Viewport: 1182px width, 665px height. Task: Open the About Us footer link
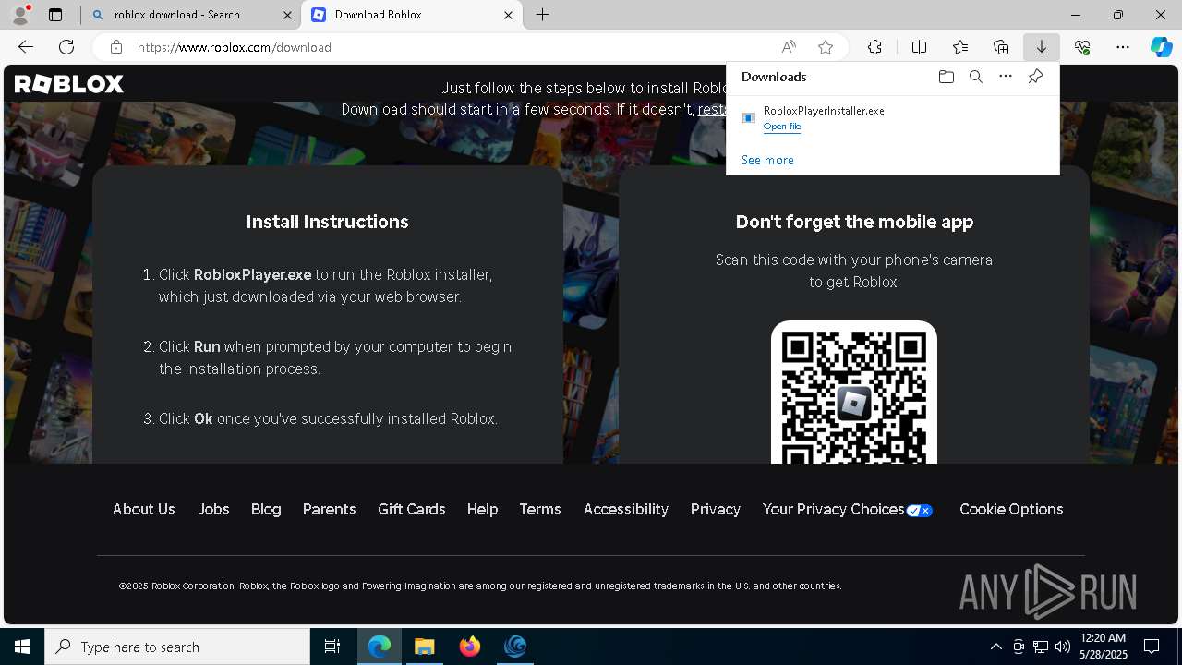coord(143,509)
